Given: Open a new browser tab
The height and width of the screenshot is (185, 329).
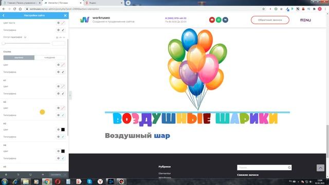Looking at the screenshot, I should point(128,3).
